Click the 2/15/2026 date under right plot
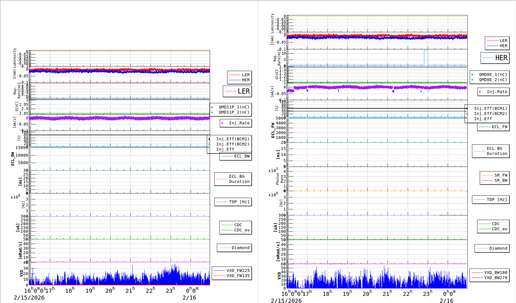 (x=286, y=300)
